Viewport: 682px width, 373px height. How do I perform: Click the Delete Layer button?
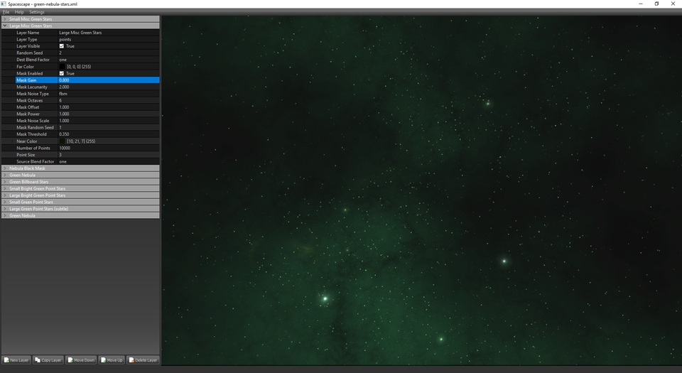(144, 360)
